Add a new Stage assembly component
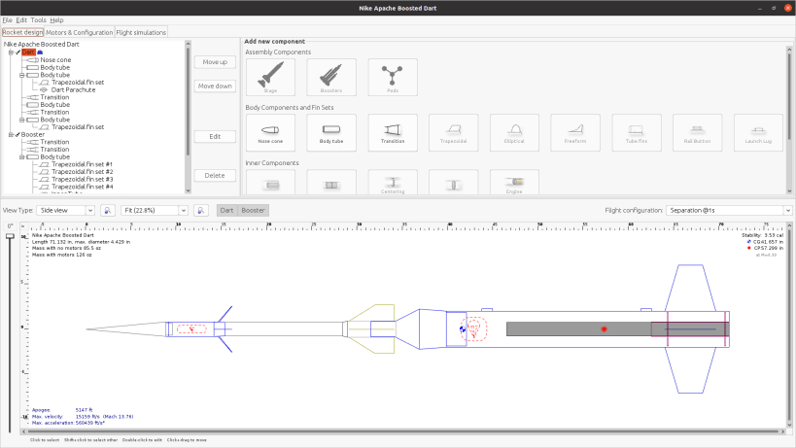This screenshot has width=796, height=448. 270,77
